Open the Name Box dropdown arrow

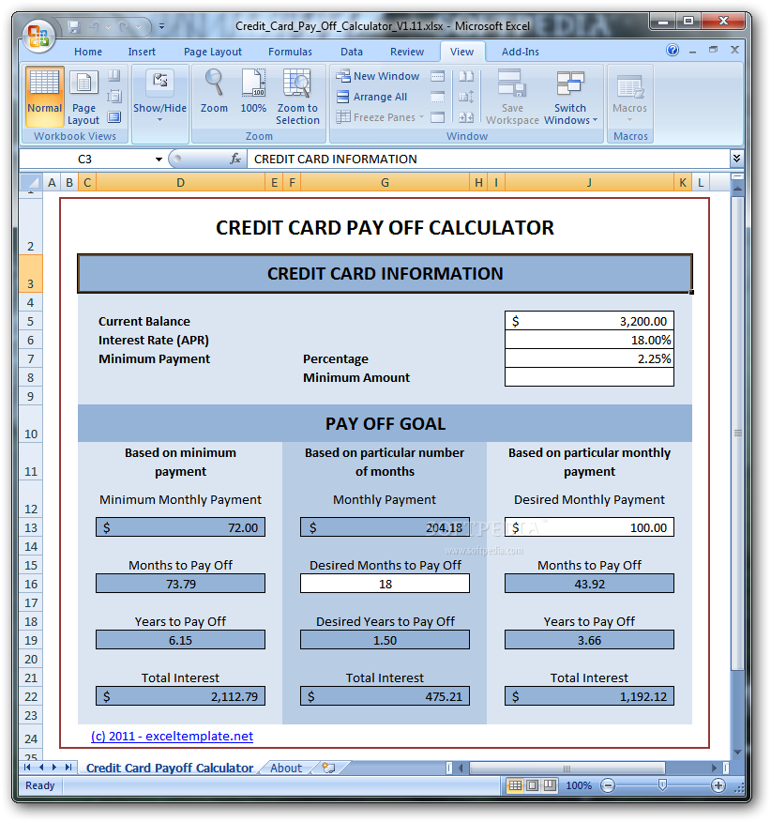point(159,160)
